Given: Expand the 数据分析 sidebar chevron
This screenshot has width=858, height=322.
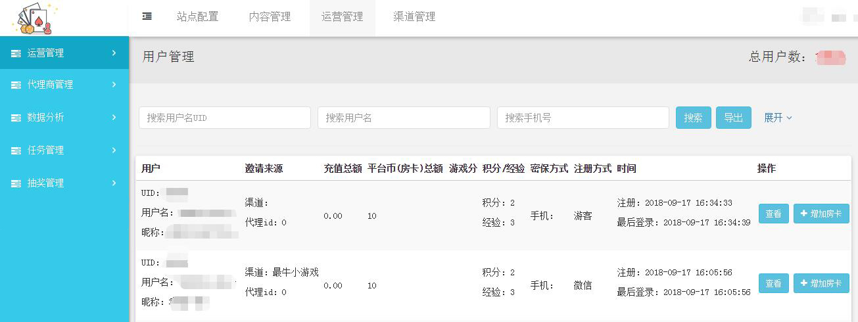Looking at the screenshot, I should (114, 118).
